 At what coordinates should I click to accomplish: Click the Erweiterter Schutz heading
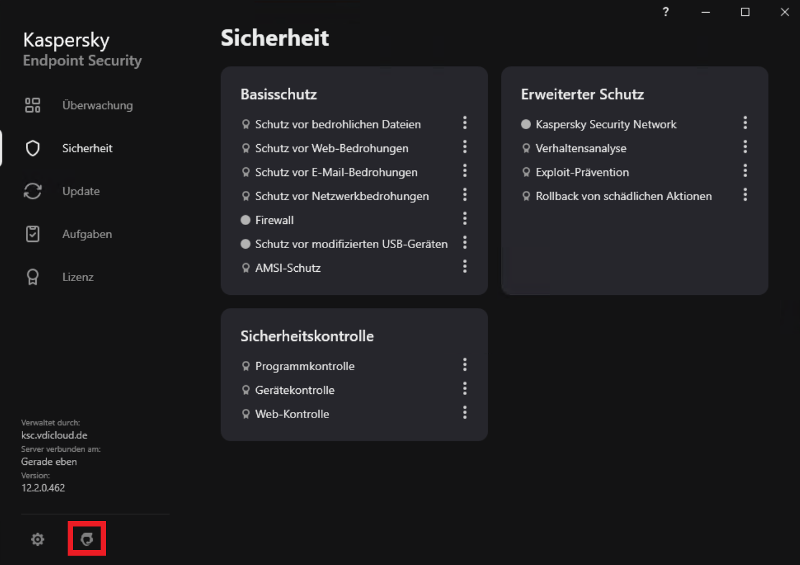pyautogui.click(x=582, y=94)
